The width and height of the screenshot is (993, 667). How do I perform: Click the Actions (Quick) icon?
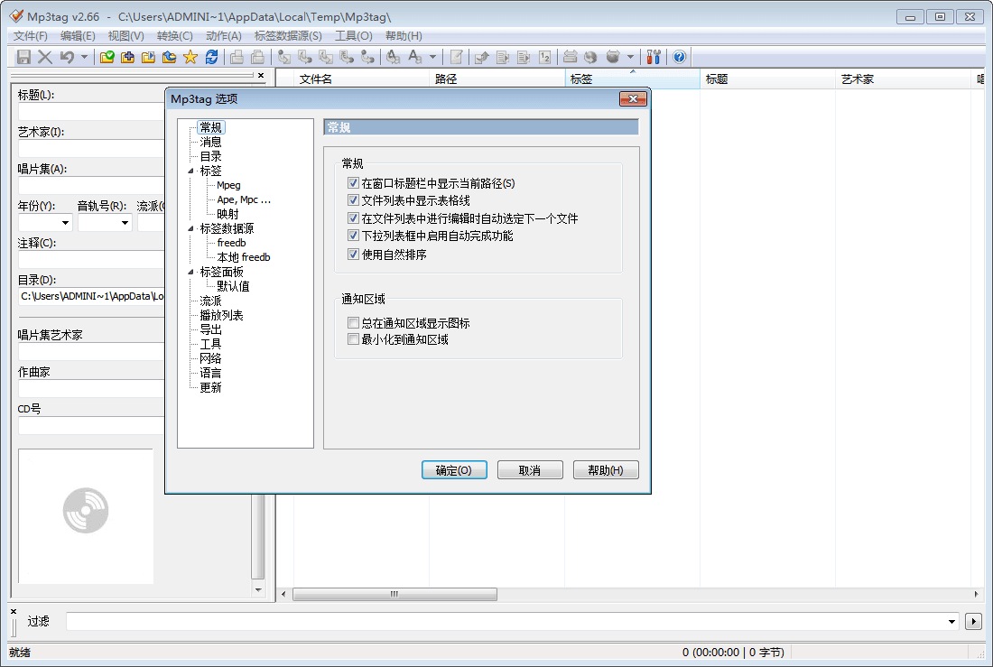pos(415,57)
